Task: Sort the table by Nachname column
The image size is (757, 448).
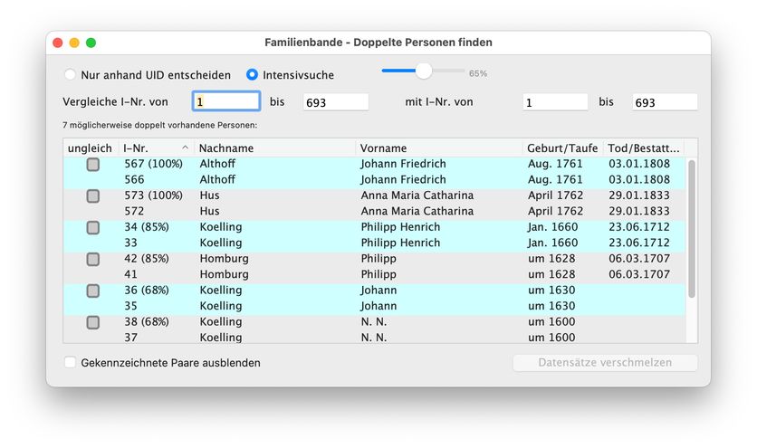Action: tap(272, 148)
